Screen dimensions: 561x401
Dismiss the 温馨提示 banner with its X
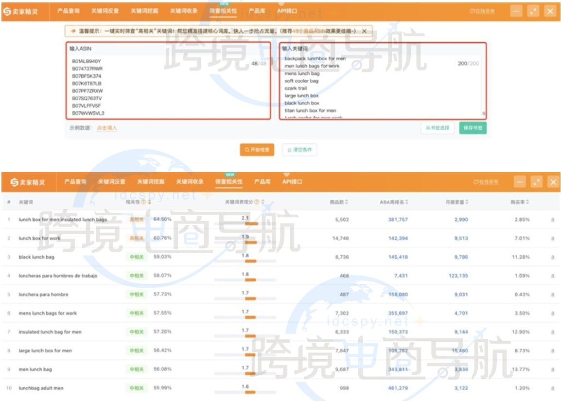(x=364, y=31)
